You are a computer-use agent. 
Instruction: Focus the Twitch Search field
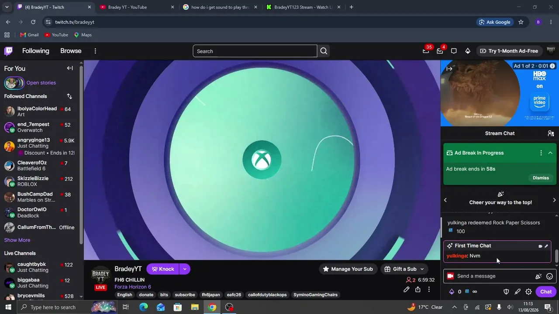pos(255,51)
